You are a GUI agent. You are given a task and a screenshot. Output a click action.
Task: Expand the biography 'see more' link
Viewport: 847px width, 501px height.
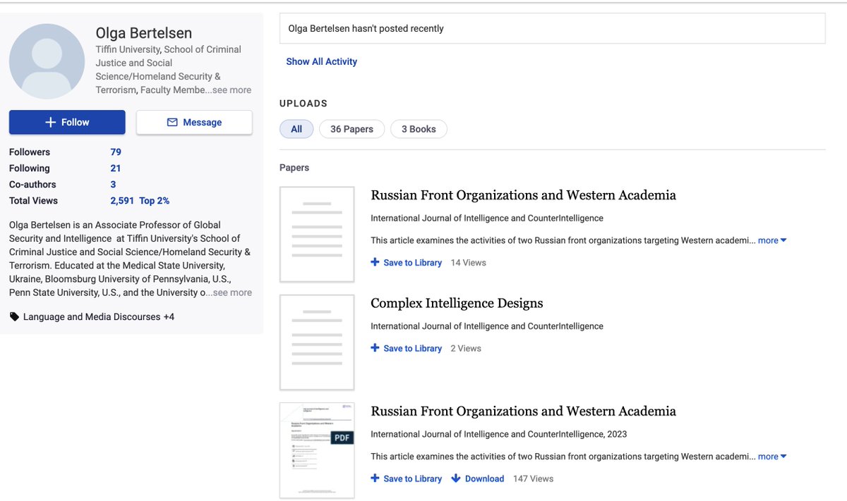pos(232,292)
